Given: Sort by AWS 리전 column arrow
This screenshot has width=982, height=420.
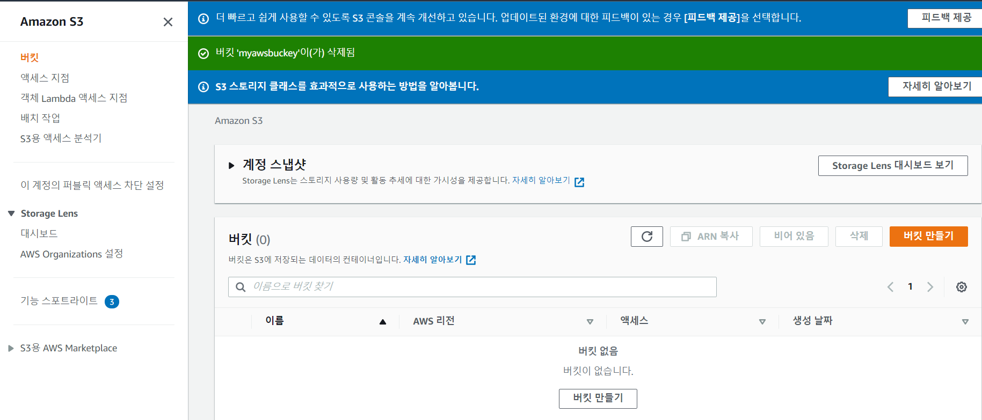Looking at the screenshot, I should pyautogui.click(x=590, y=322).
